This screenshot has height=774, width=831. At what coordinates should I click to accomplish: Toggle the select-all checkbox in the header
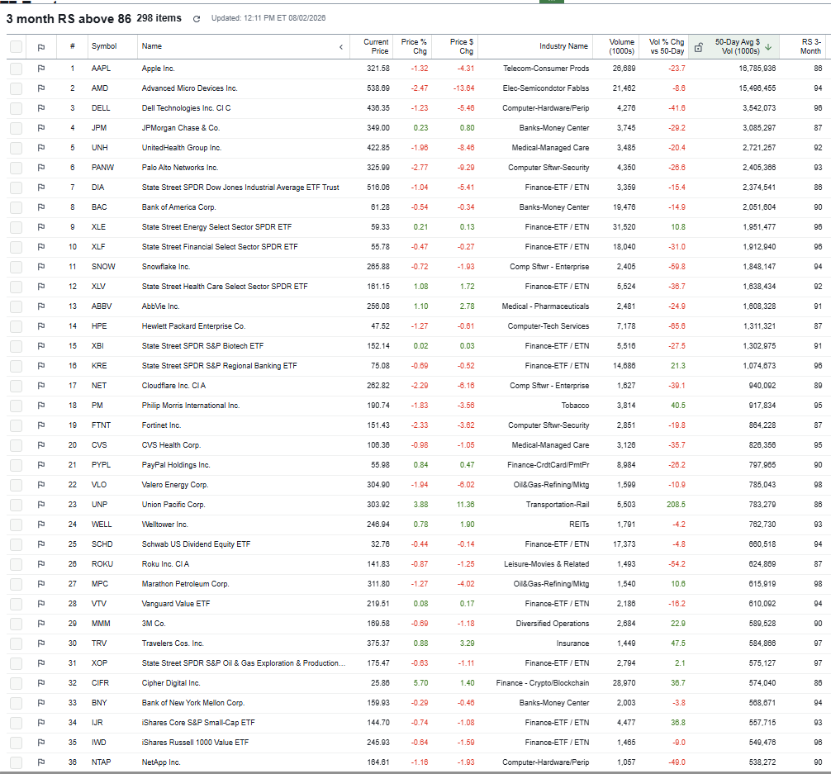click(16, 46)
